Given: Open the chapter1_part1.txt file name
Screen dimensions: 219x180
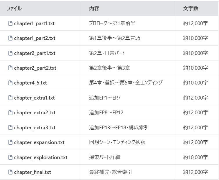Looking at the screenshot, I should (x=34, y=23).
